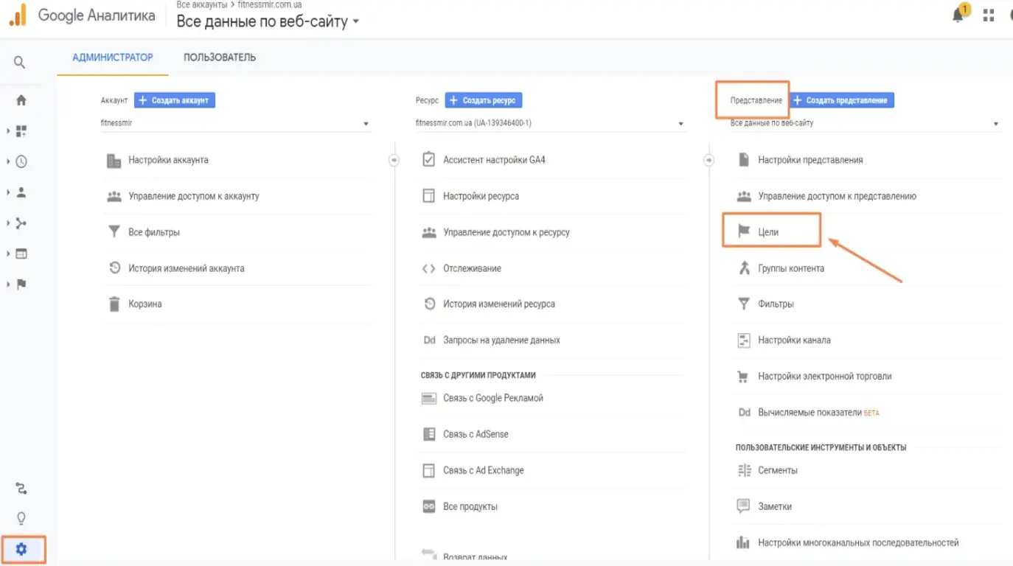Open Audience person icon in sidebar
This screenshot has height=566, width=1013.
(21, 192)
